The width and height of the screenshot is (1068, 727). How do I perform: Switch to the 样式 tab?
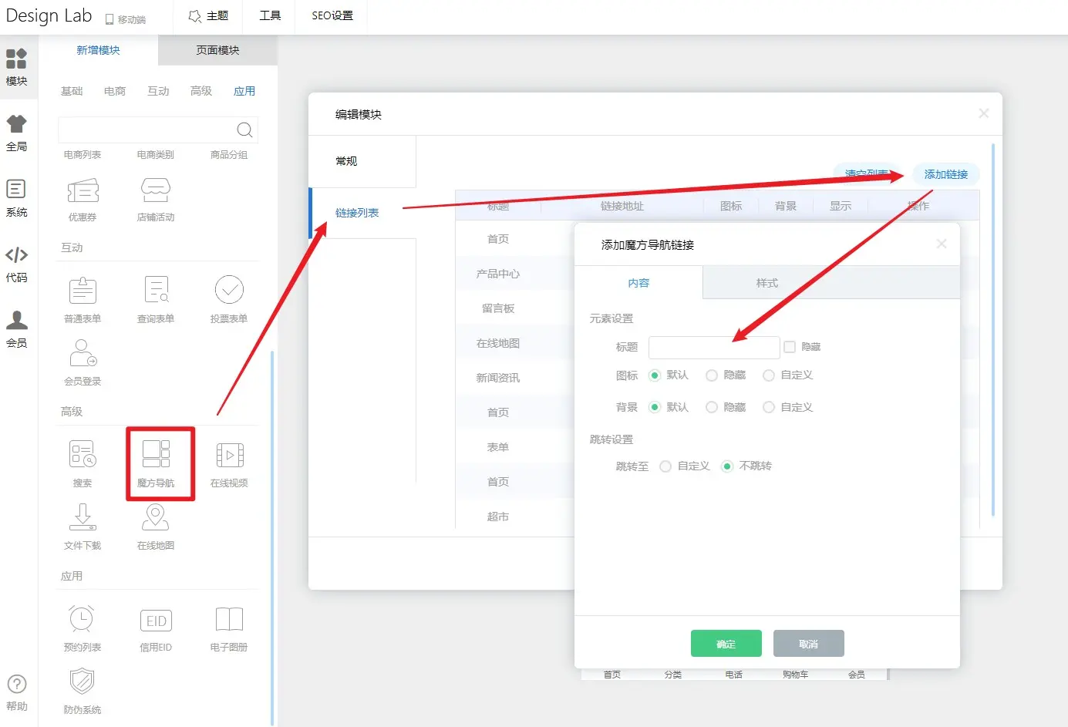click(766, 283)
